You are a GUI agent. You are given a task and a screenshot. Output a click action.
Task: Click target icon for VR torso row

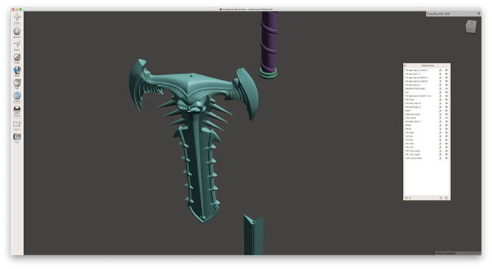pyautogui.click(x=440, y=136)
